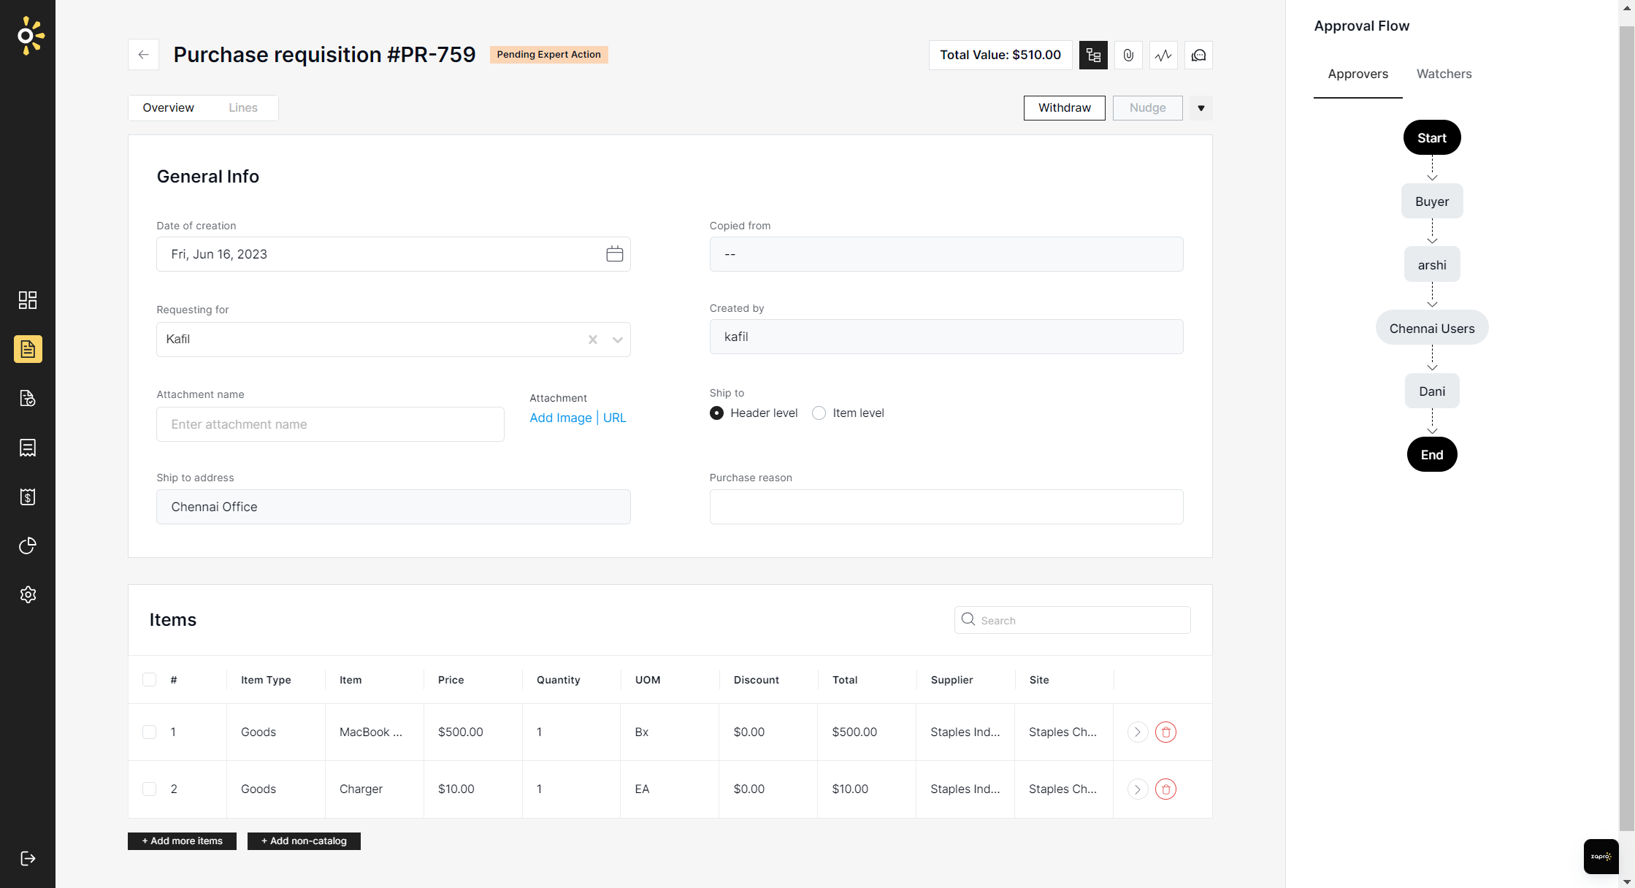Image resolution: width=1635 pixels, height=888 pixels.
Task: Open the Watchers tab in Approval Flow
Action: pos(1444,74)
